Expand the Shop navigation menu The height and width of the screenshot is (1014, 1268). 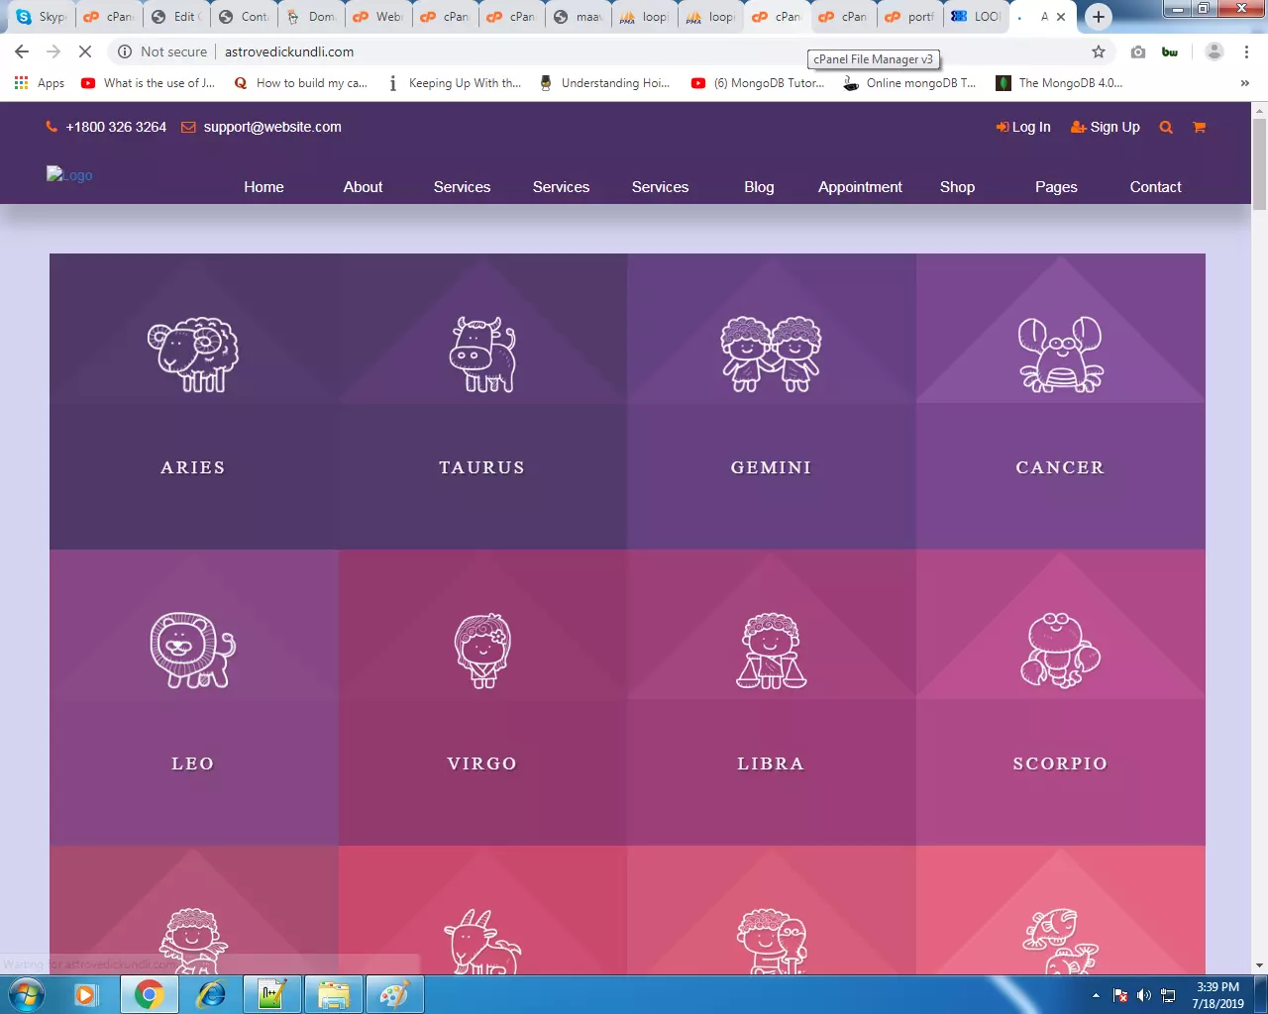(957, 187)
